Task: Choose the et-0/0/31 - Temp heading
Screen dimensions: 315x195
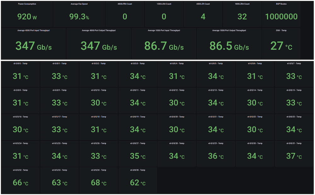Action: pos(294,143)
